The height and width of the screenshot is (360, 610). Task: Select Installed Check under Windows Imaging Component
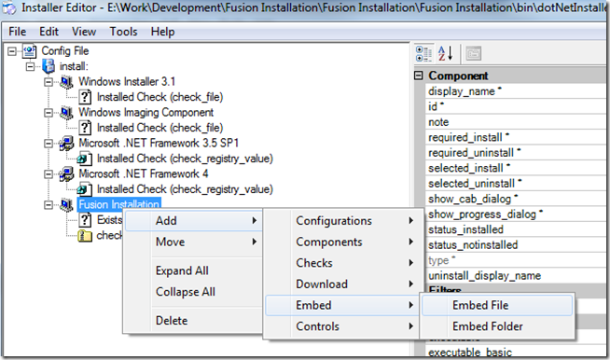click(159, 128)
